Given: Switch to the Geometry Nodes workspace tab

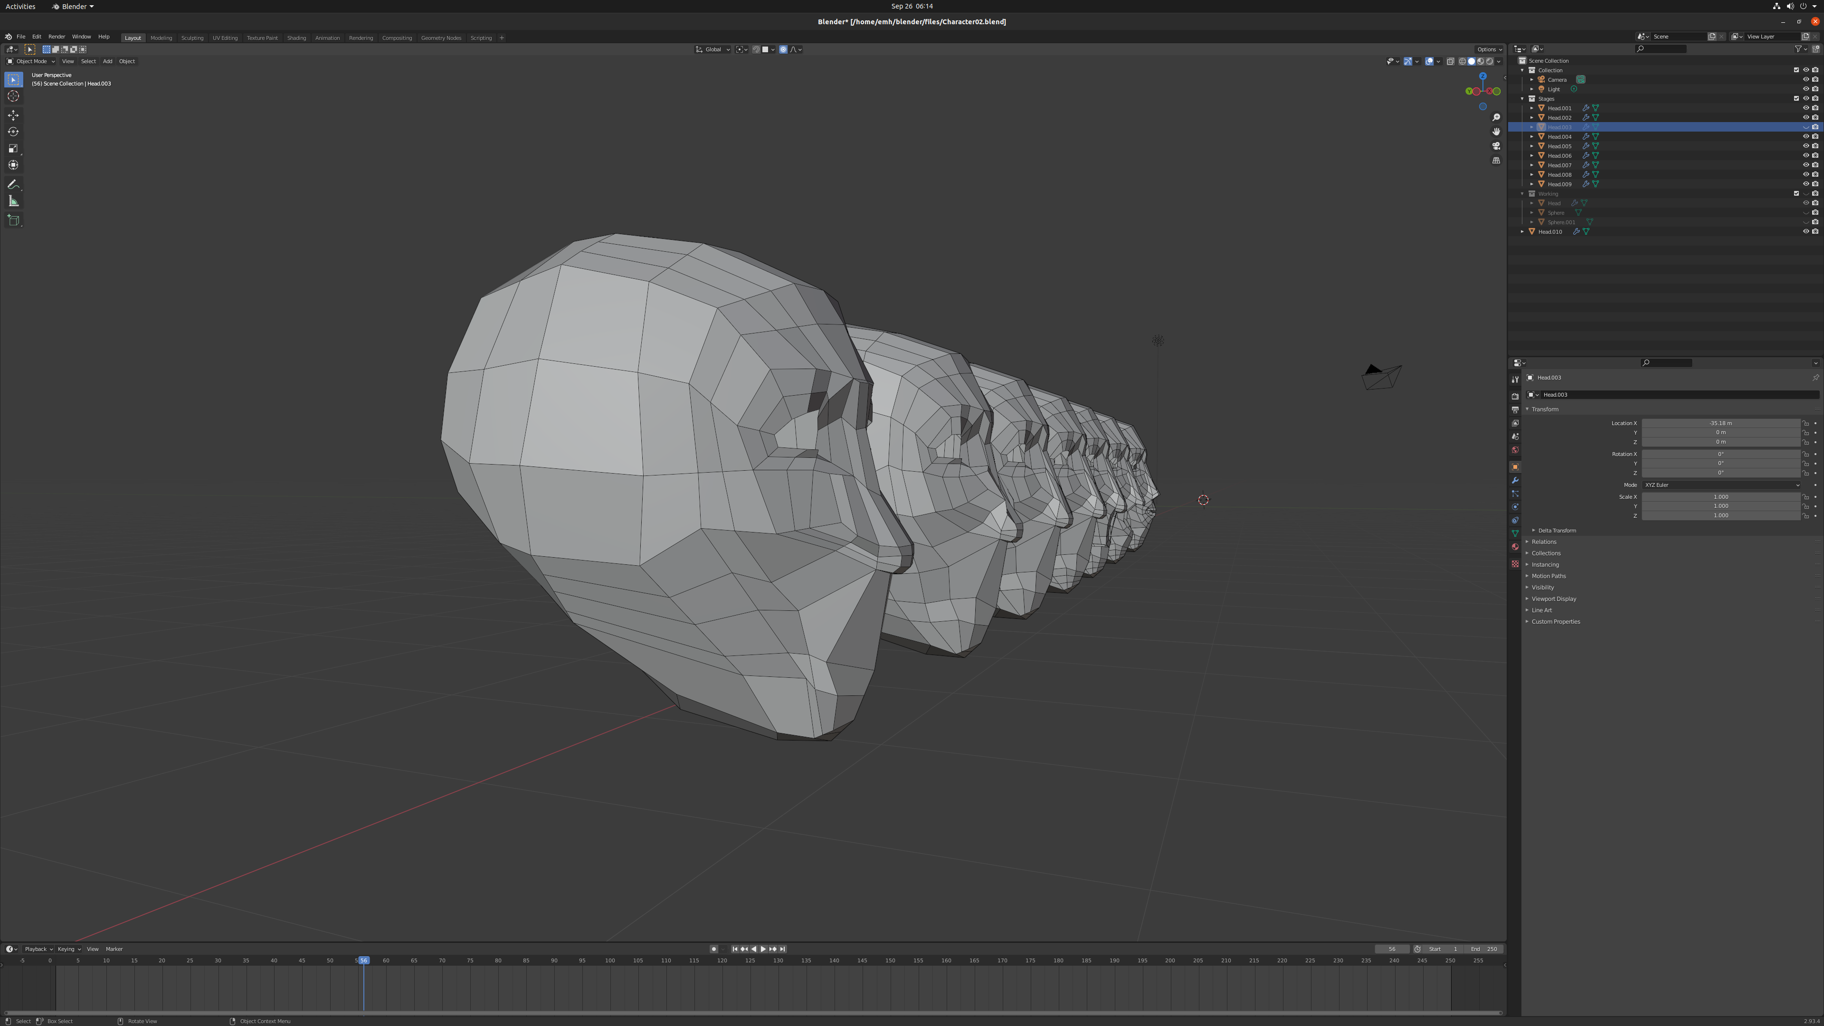Looking at the screenshot, I should [x=441, y=38].
